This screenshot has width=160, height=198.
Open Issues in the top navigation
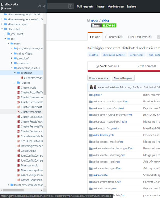100,7
